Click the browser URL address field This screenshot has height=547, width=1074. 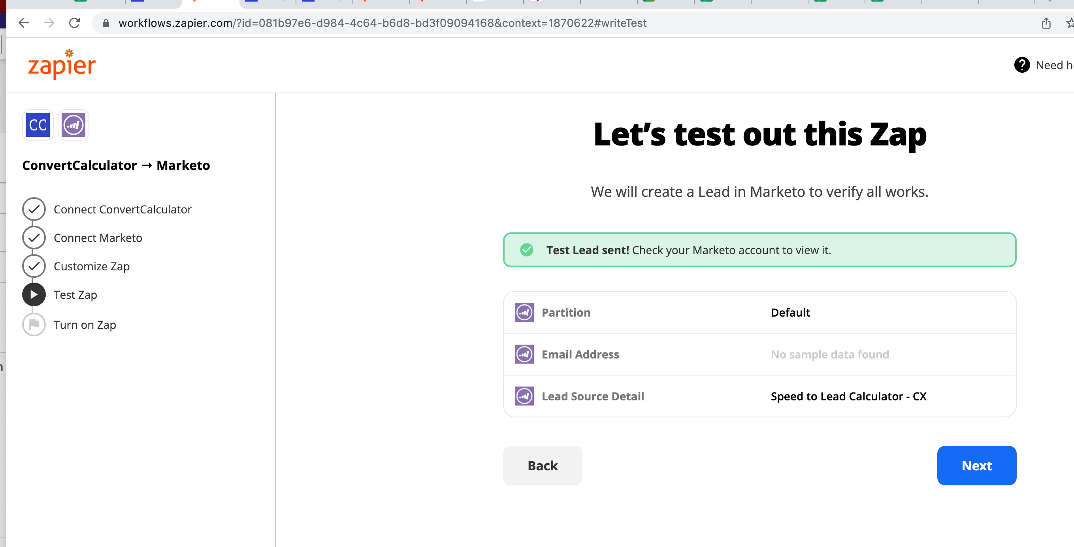382,23
